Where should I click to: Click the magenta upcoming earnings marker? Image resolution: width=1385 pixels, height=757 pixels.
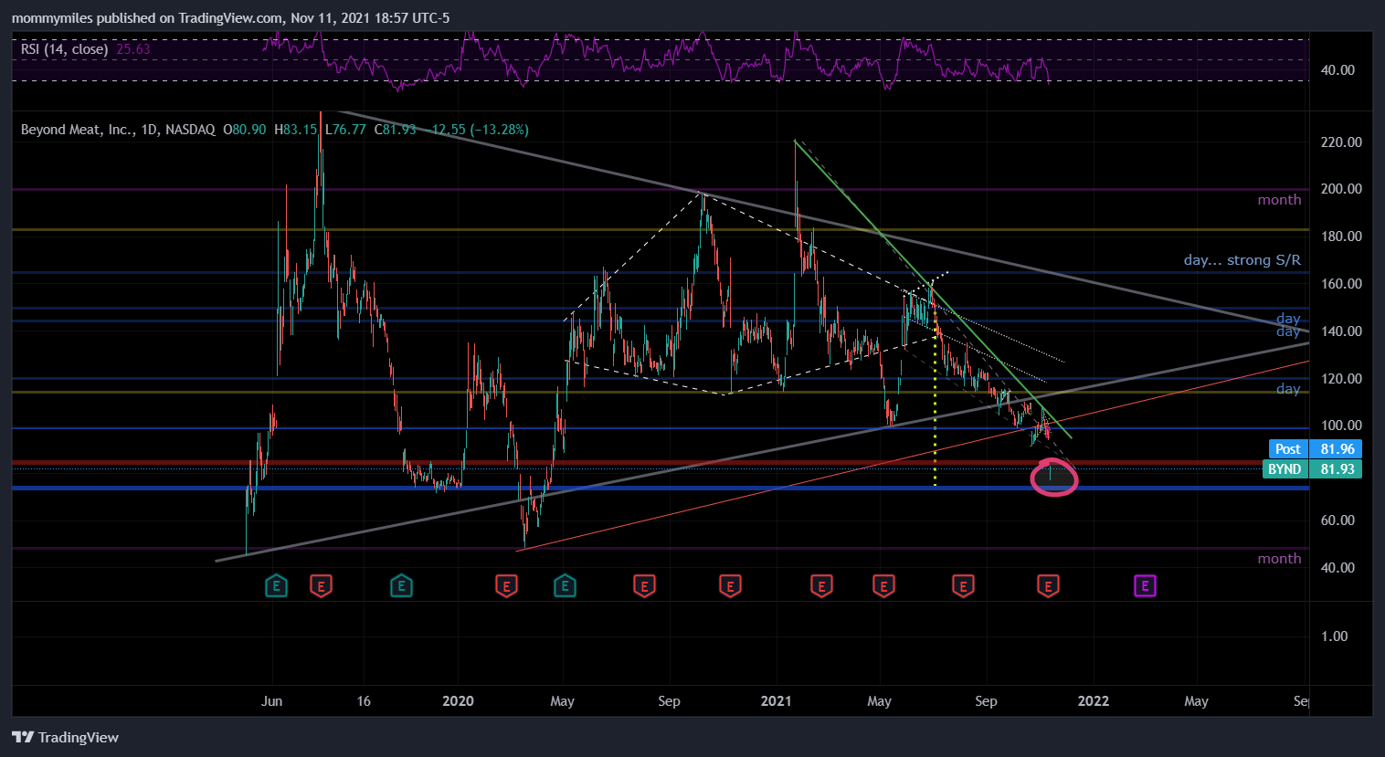tap(1145, 585)
